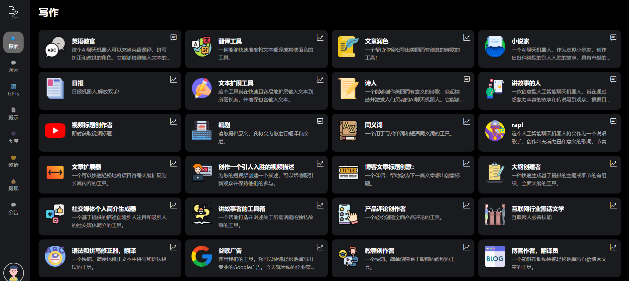Click the user avatar at bottom left
Viewport: 629px width, 281px height.
click(14, 272)
